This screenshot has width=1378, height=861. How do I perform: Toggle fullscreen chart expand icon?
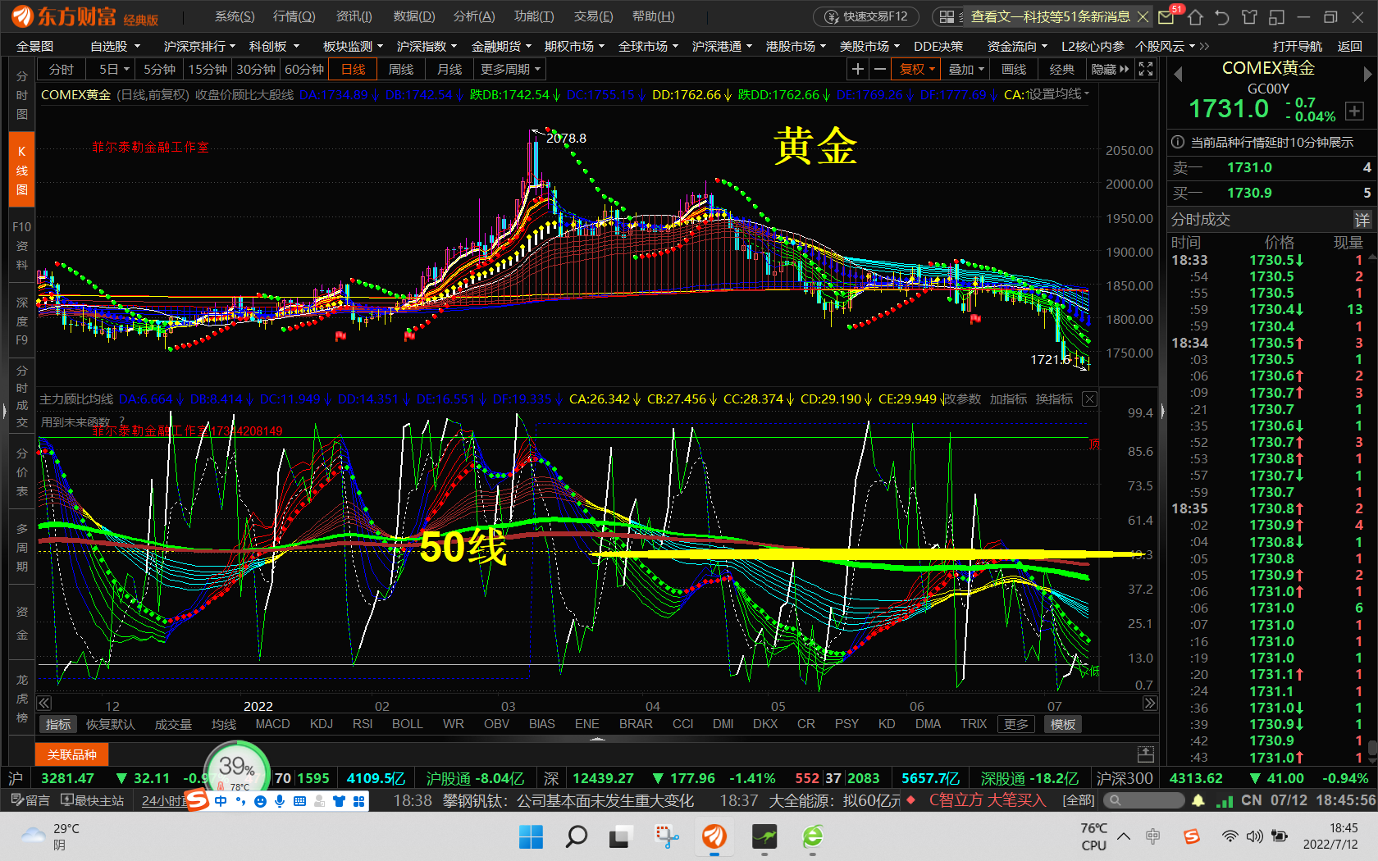[1146, 70]
